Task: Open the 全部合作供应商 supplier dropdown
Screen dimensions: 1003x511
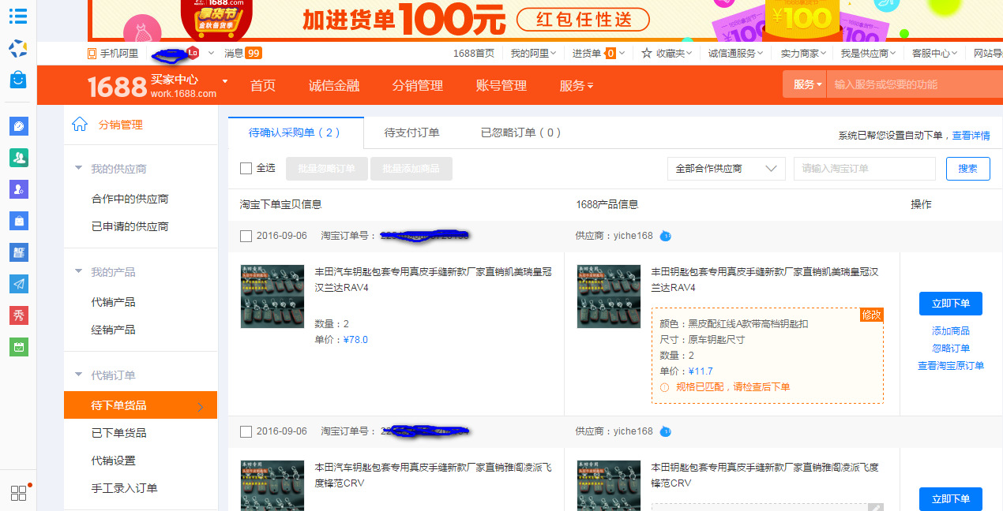Action: point(726,168)
